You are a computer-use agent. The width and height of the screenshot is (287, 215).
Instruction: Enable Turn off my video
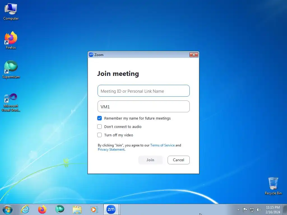(99, 135)
